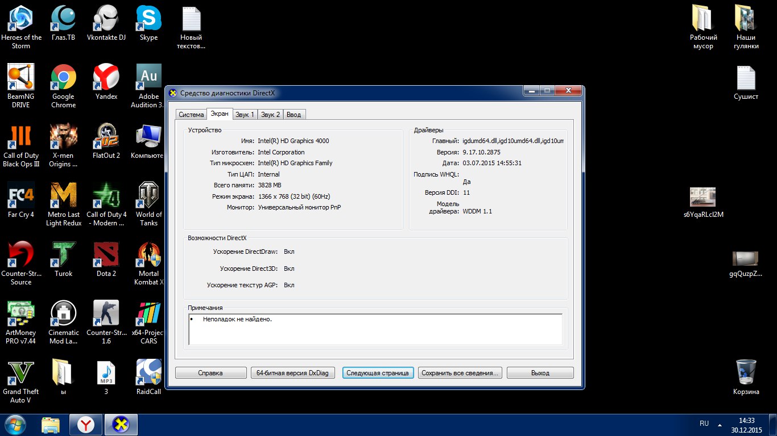777x436 pixels.
Task: Click the Выход button
Action: pyautogui.click(x=540, y=373)
